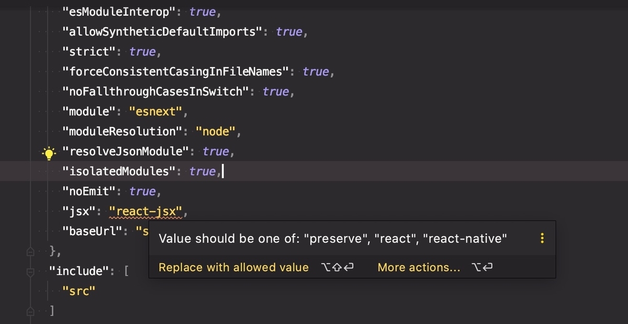The image size is (628, 324).
Task: Place cursor in the "isolatedModules" key
Action: 119,171
